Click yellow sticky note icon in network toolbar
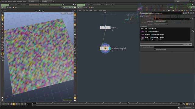195x109 pixels. [x=182, y=11]
